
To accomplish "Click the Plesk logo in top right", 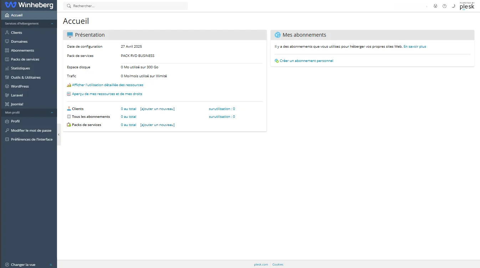I will (467, 6).
